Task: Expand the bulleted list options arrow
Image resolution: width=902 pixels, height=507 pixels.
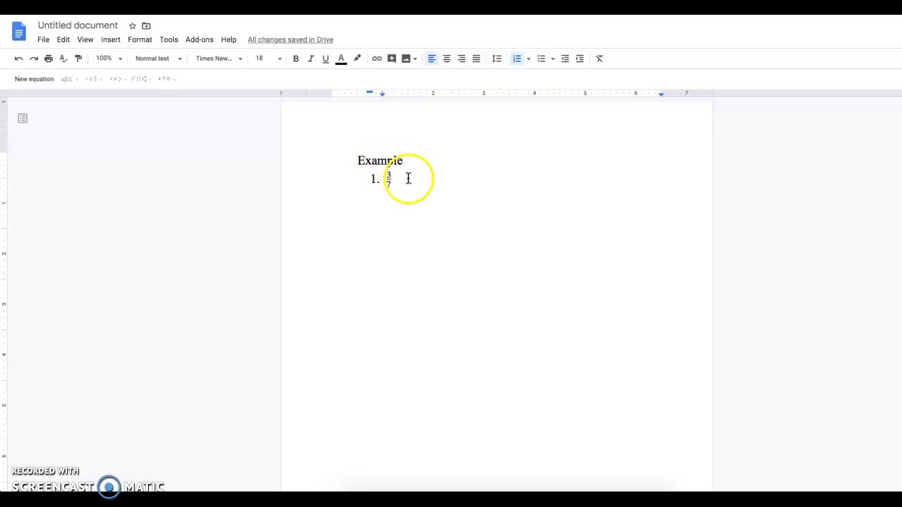Action: tap(552, 59)
